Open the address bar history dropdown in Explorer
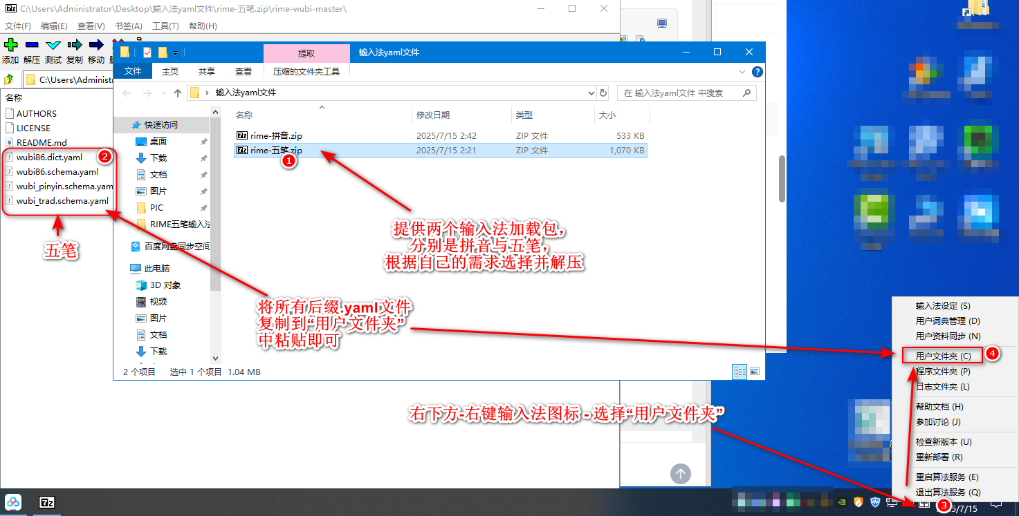Viewport: 1019px width, 516px height. (591, 93)
